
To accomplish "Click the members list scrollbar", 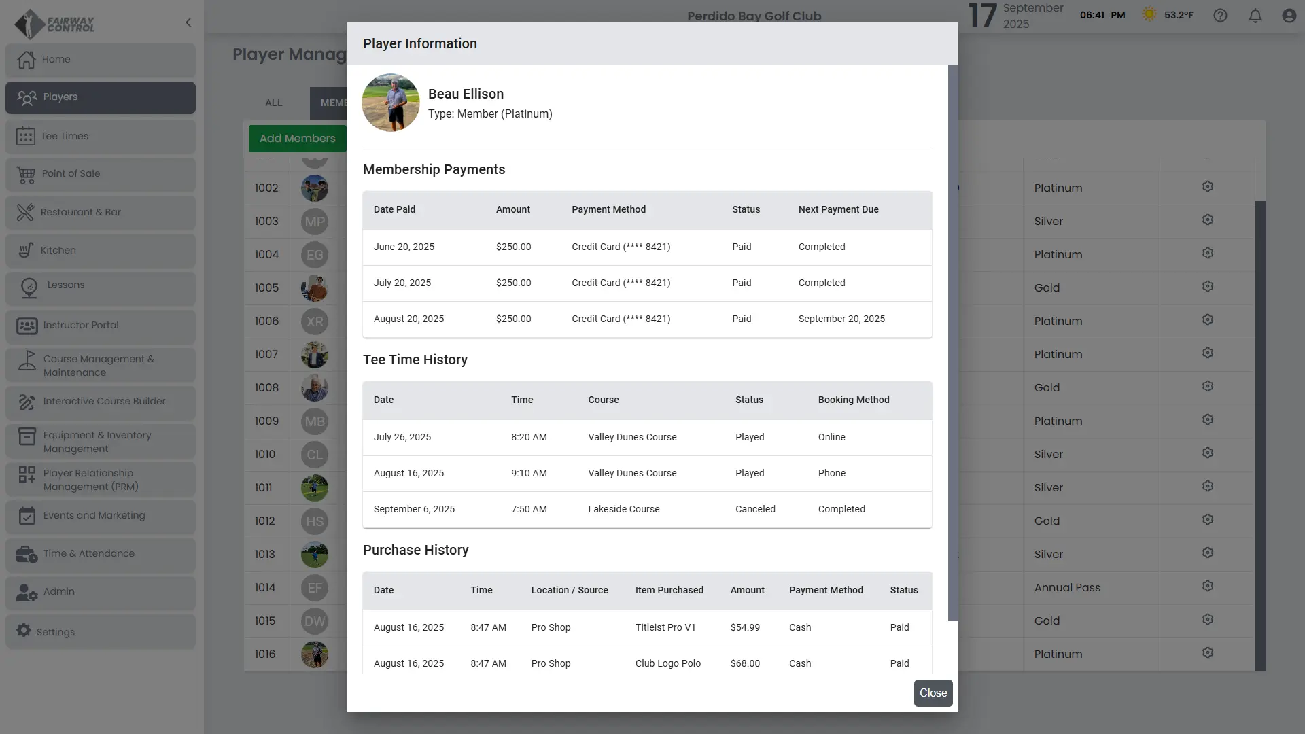I will point(1259,435).
